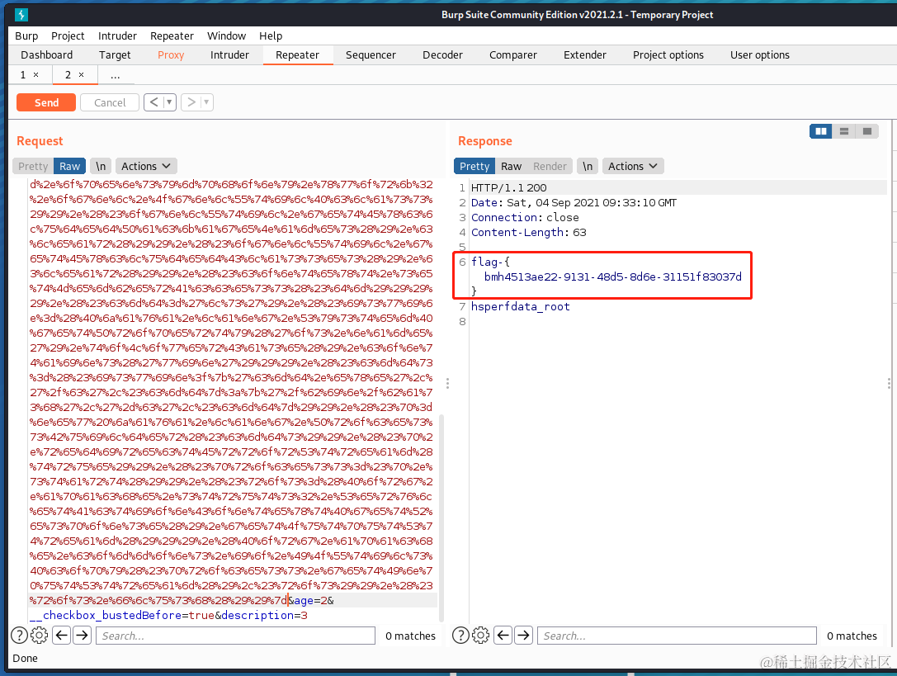The image size is (897, 676).
Task: Open response search settings gear icon
Action: 480,636
